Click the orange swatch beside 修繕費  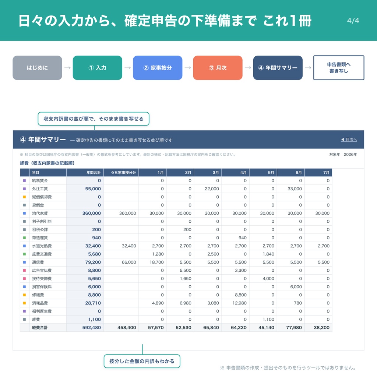[x=24, y=295]
